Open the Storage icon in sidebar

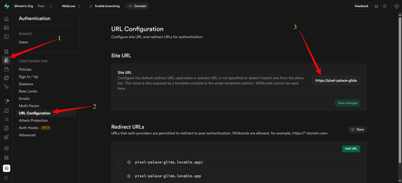(x=7, y=69)
